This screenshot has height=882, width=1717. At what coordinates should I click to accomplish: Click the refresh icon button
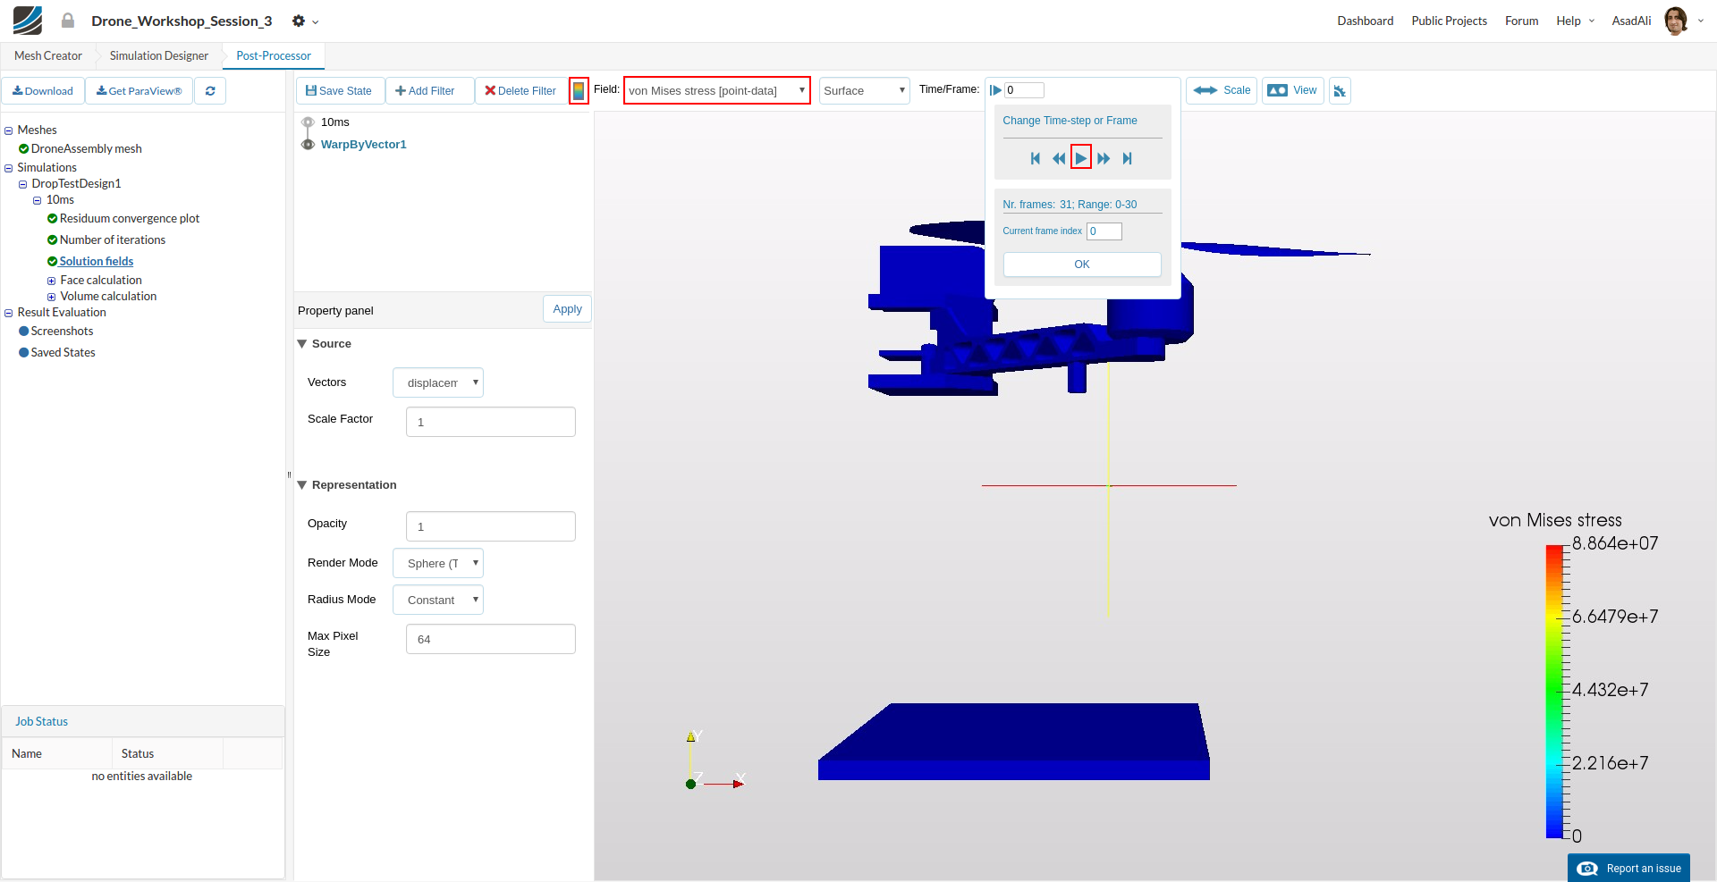[x=210, y=91]
